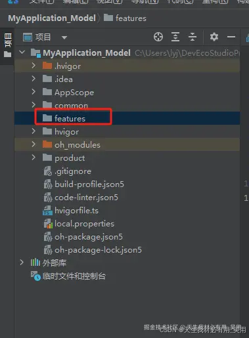Screen dimensions: 249x338
Task: Click the code-linter.json5 file icon
Action: pyautogui.click(x=48, y=198)
